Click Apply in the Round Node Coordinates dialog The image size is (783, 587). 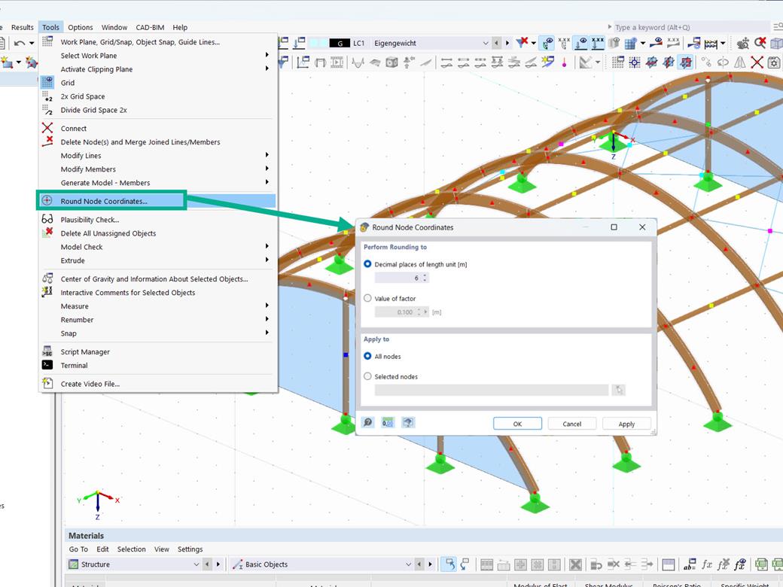tap(626, 423)
